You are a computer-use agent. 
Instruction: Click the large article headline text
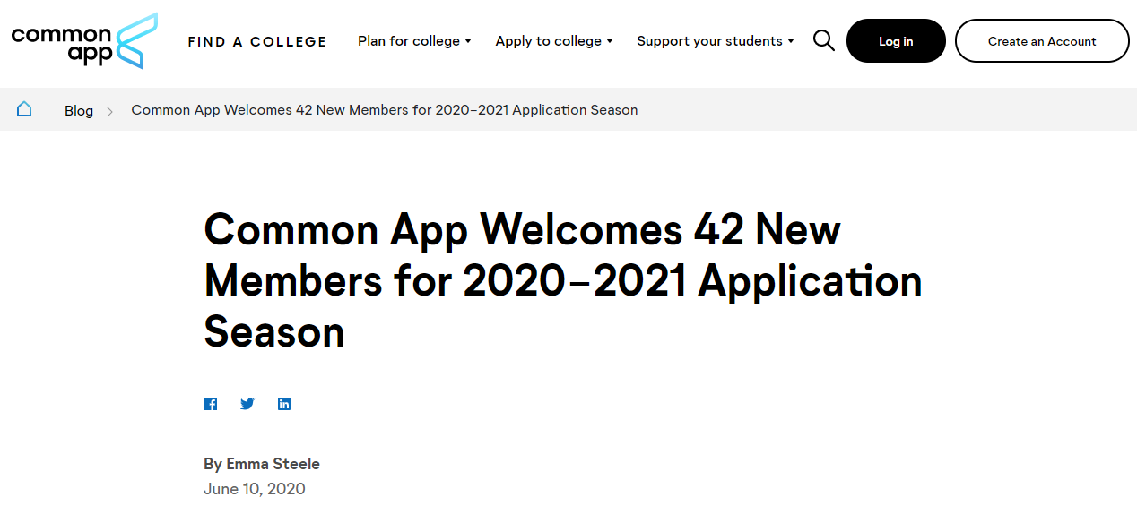coord(562,281)
